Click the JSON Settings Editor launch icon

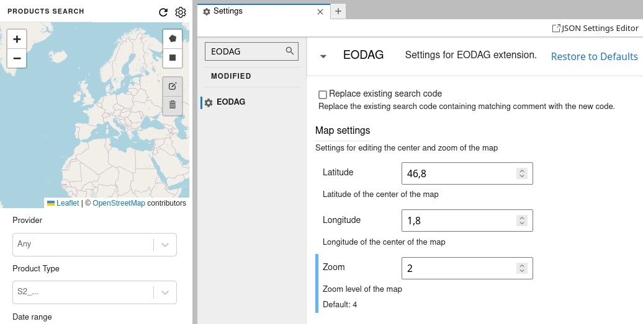556,28
